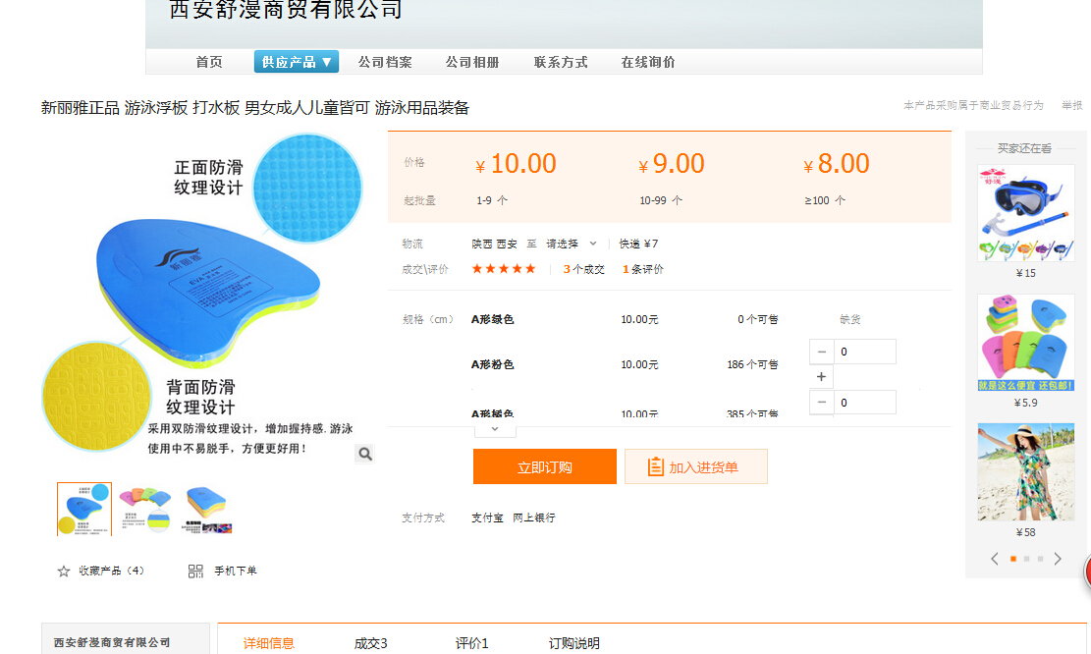Open the 供应产品 dropdown menu
1091x654 pixels.
coord(297,62)
